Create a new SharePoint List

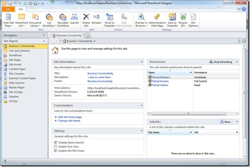[x=21, y=20]
